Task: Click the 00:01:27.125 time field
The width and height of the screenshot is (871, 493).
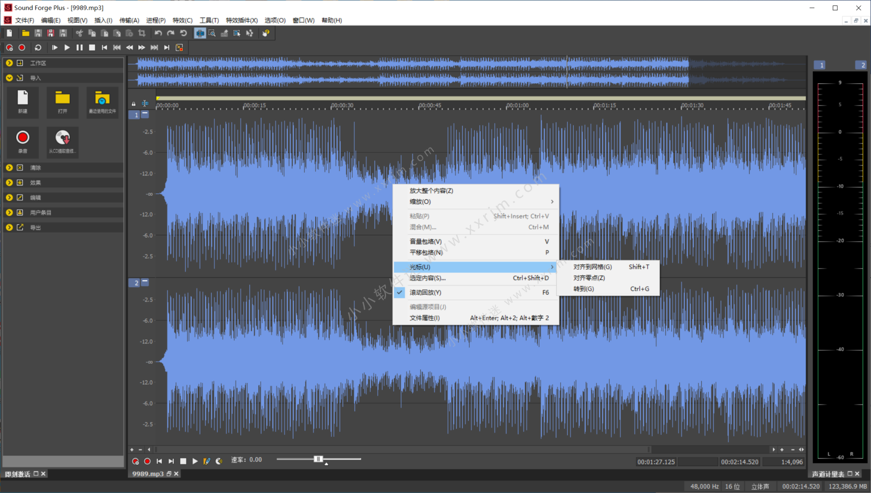Action: (656, 462)
